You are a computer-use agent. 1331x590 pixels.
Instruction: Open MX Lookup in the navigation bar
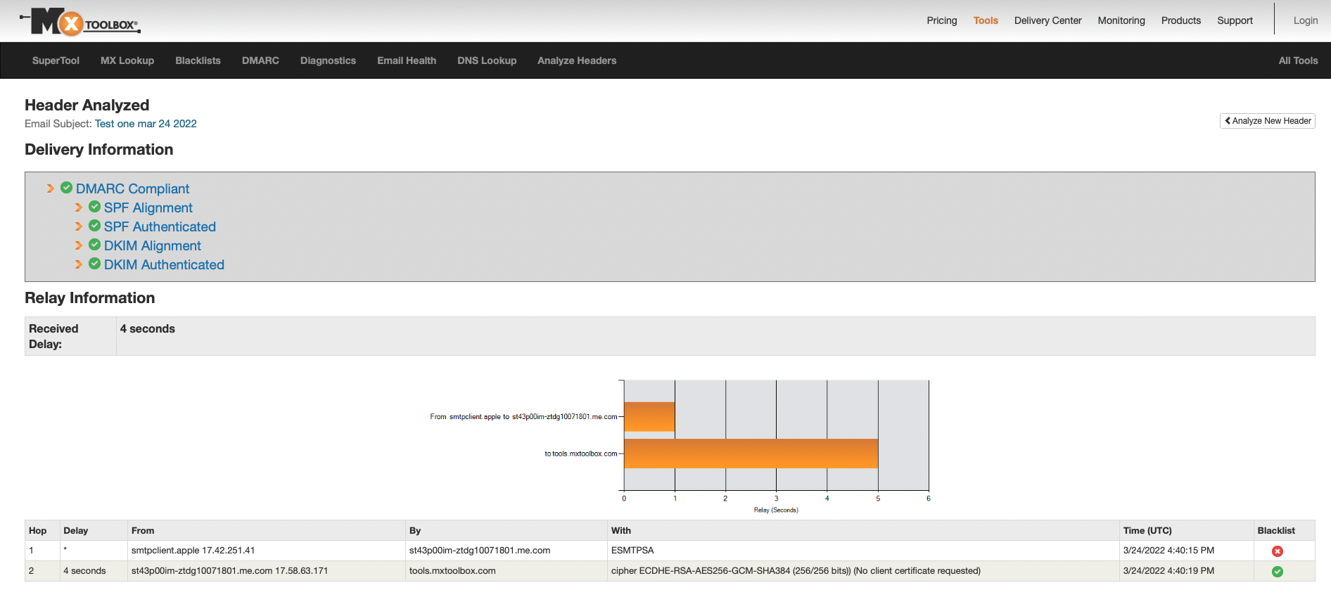coord(127,60)
